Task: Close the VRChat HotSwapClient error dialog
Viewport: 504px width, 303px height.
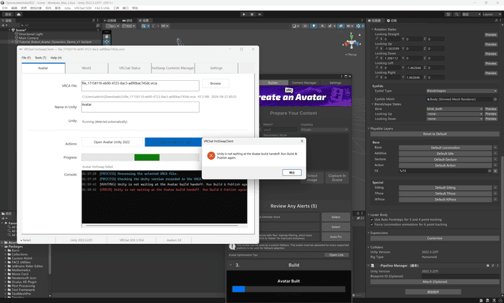Action: tap(302, 141)
